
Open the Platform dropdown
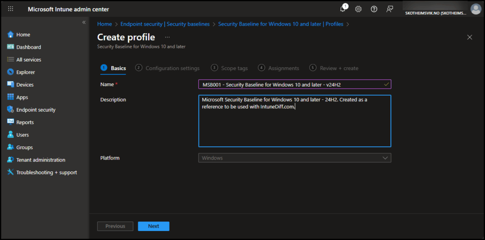(x=295, y=158)
